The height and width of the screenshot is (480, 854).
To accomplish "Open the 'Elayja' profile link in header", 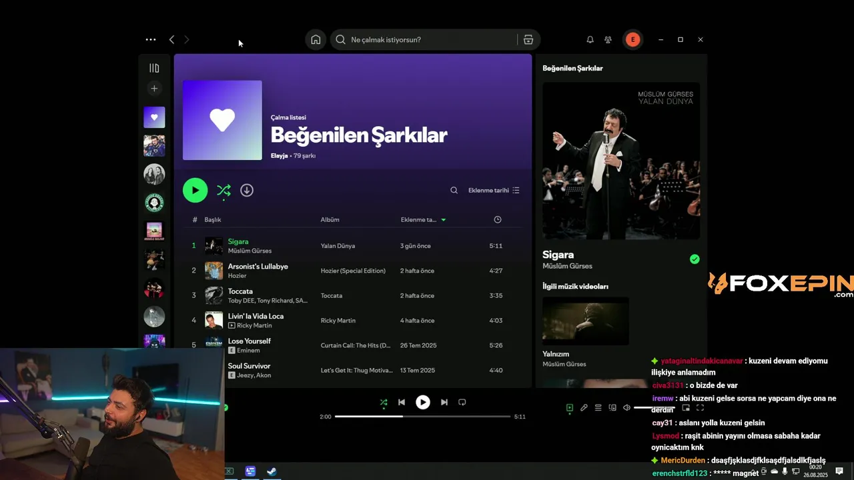I will coord(279,155).
